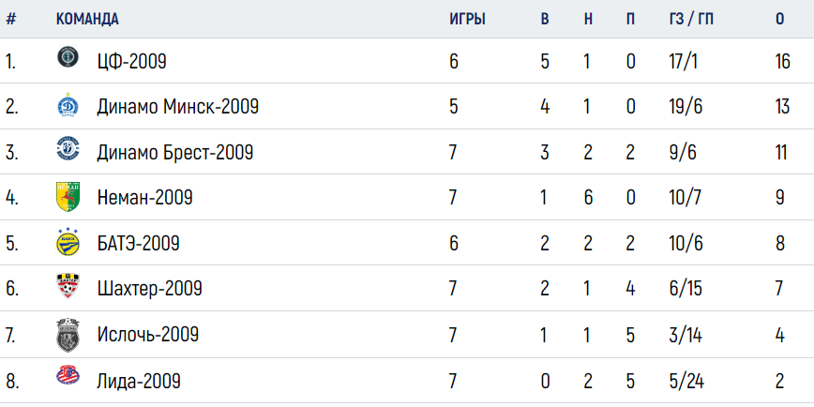Open the Неман-2009 team name link
This screenshot has height=407, width=814.
(144, 198)
